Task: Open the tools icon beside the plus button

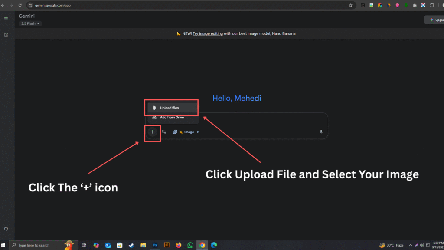Action: tap(164, 132)
